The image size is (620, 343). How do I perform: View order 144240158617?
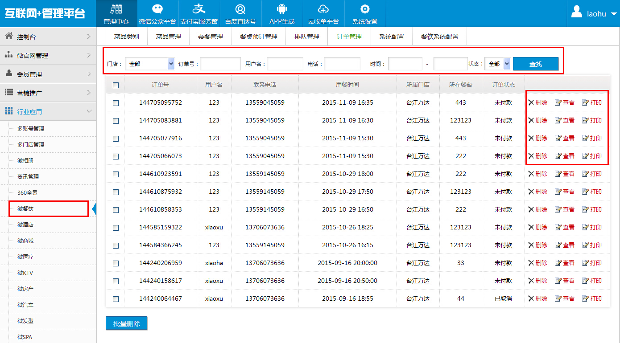[565, 281]
